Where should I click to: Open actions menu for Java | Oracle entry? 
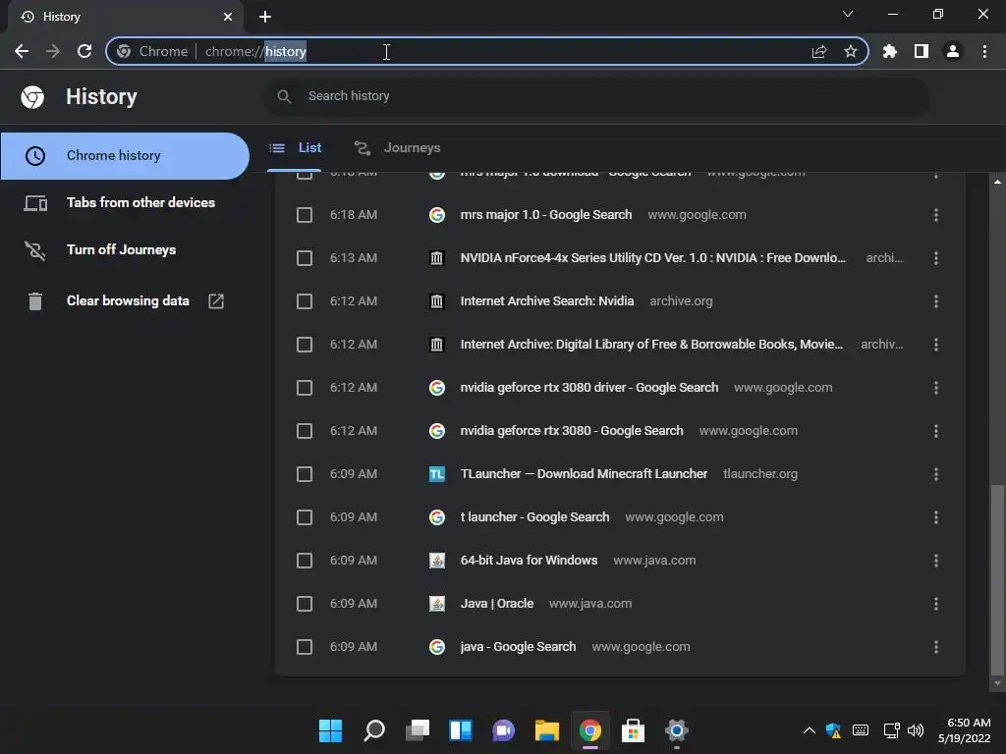[935, 604]
